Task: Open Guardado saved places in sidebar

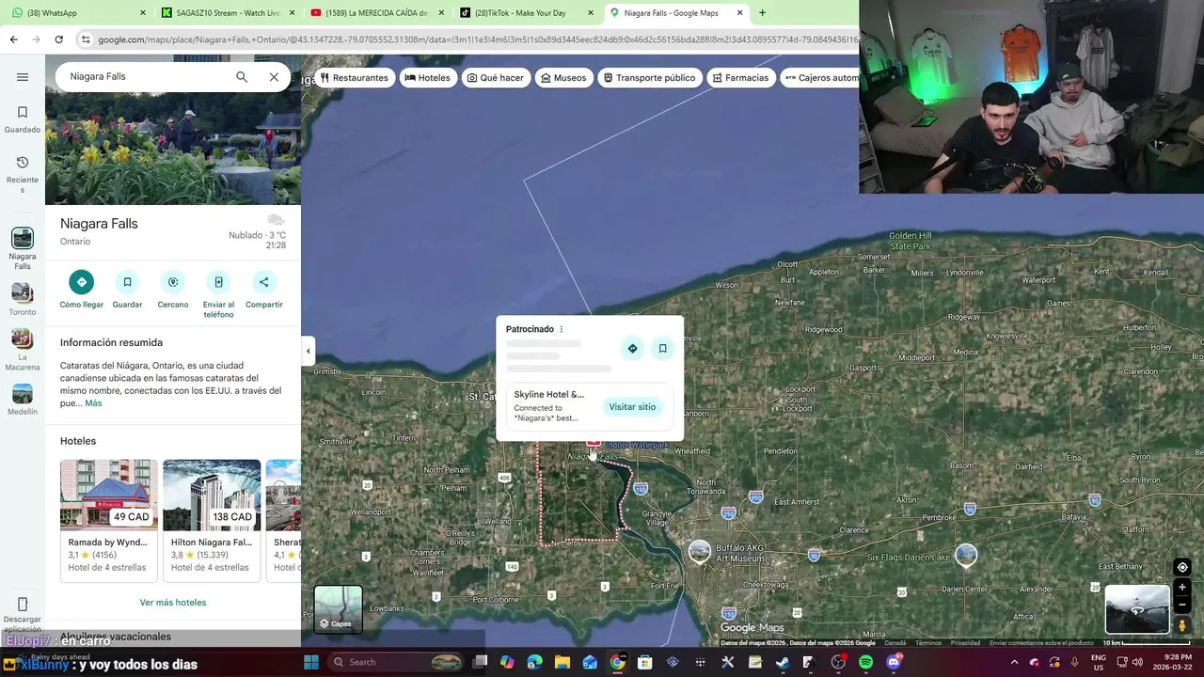Action: (x=23, y=119)
